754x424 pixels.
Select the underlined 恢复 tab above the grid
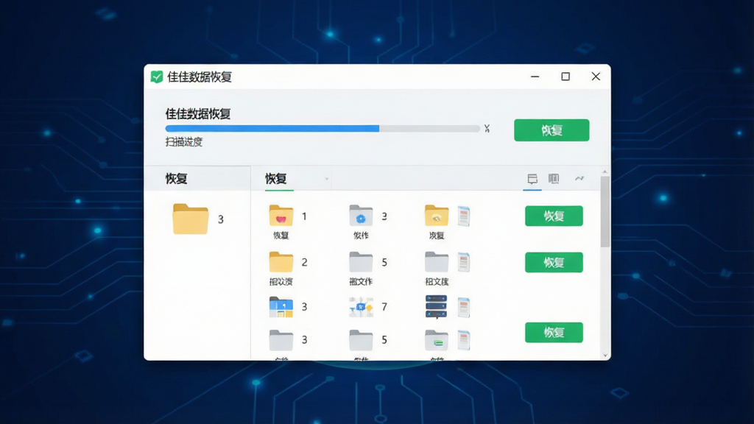click(x=276, y=179)
